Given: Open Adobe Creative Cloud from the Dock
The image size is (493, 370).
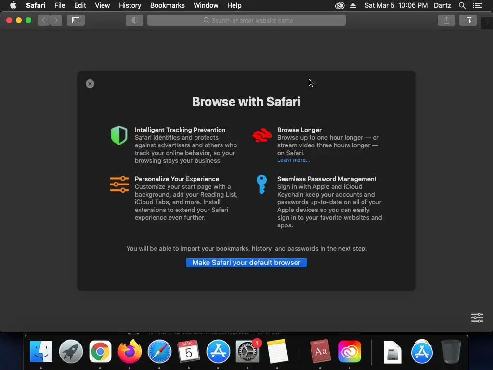Looking at the screenshot, I should coord(350,351).
